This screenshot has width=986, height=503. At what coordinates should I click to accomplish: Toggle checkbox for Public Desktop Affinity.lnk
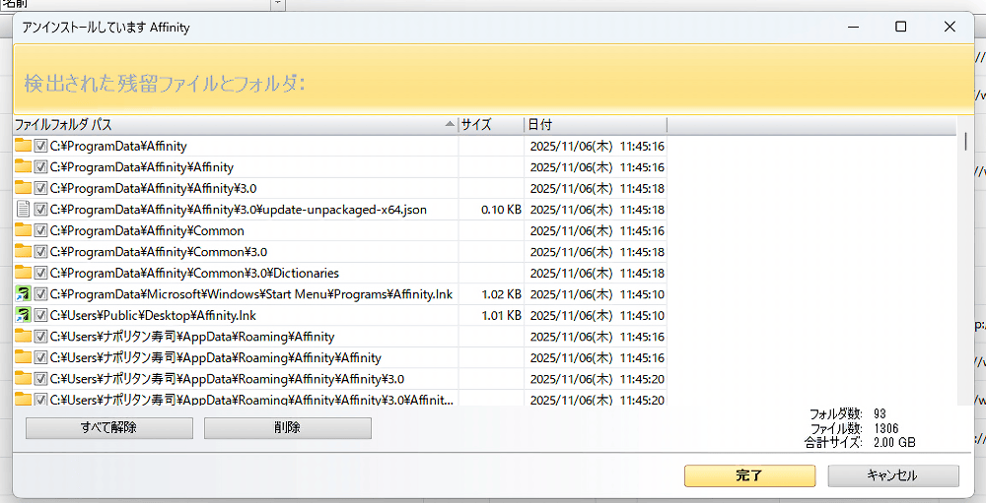41,316
